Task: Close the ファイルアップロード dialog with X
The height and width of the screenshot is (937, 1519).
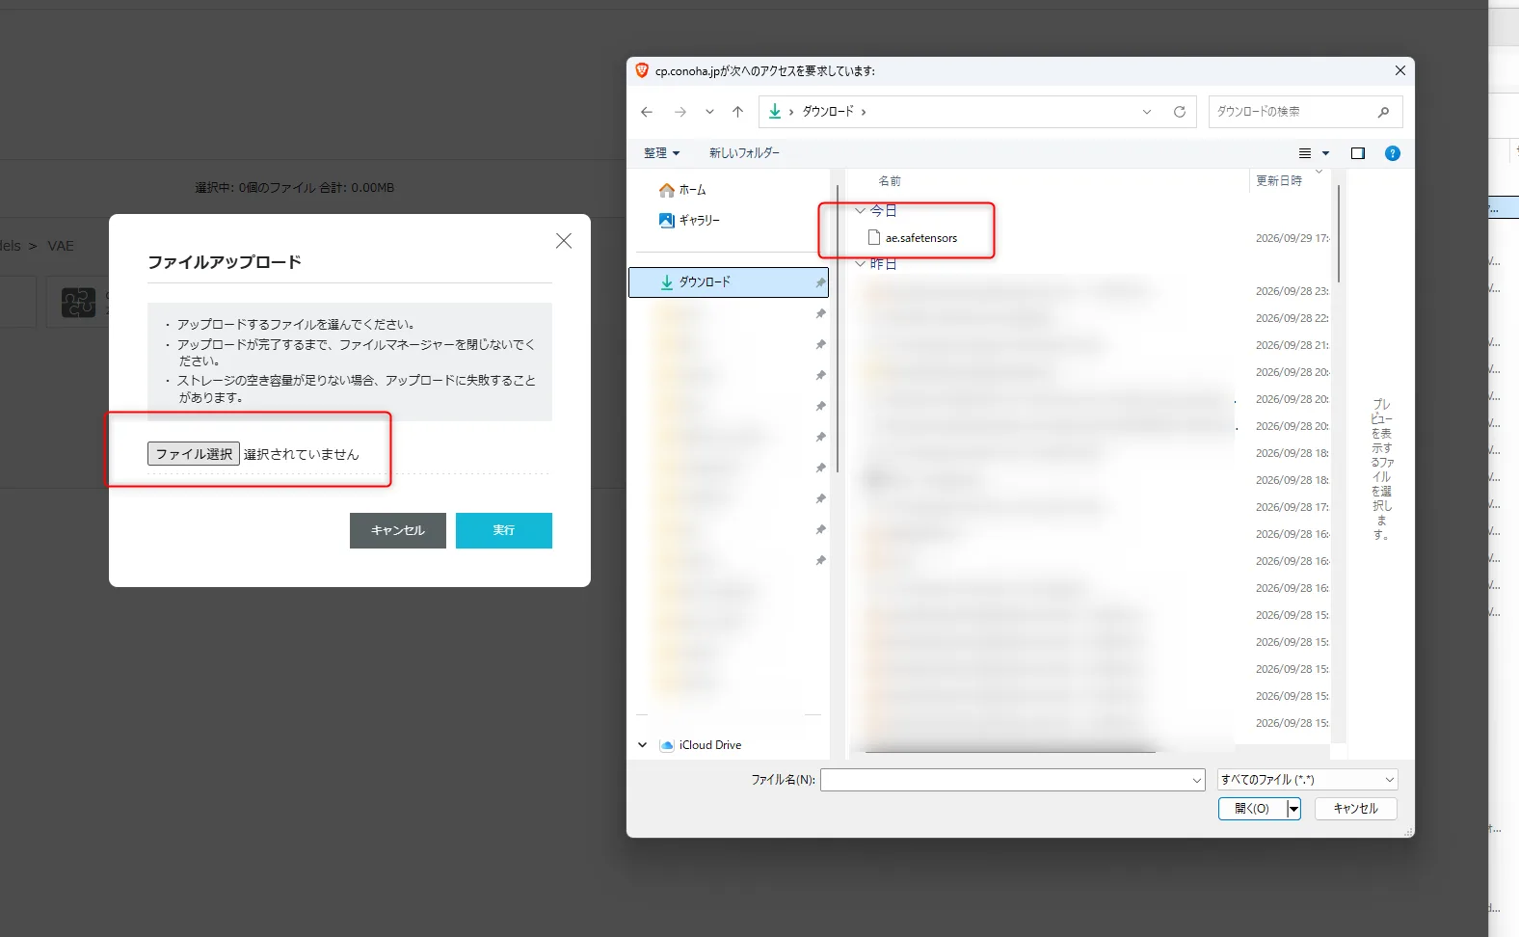Action: click(564, 241)
